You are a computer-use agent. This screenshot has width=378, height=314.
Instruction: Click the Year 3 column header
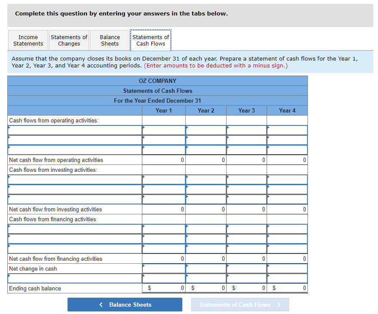pyautogui.click(x=246, y=110)
